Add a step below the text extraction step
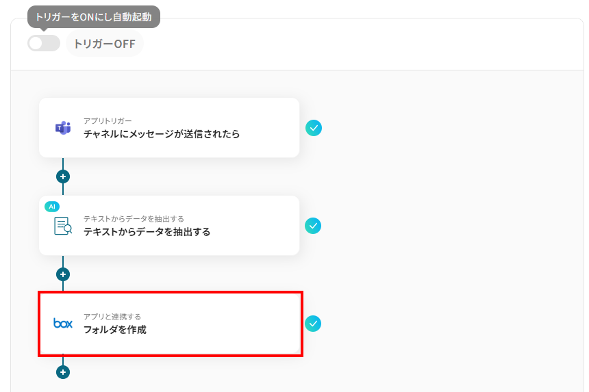This screenshot has height=392, width=589. [x=63, y=274]
